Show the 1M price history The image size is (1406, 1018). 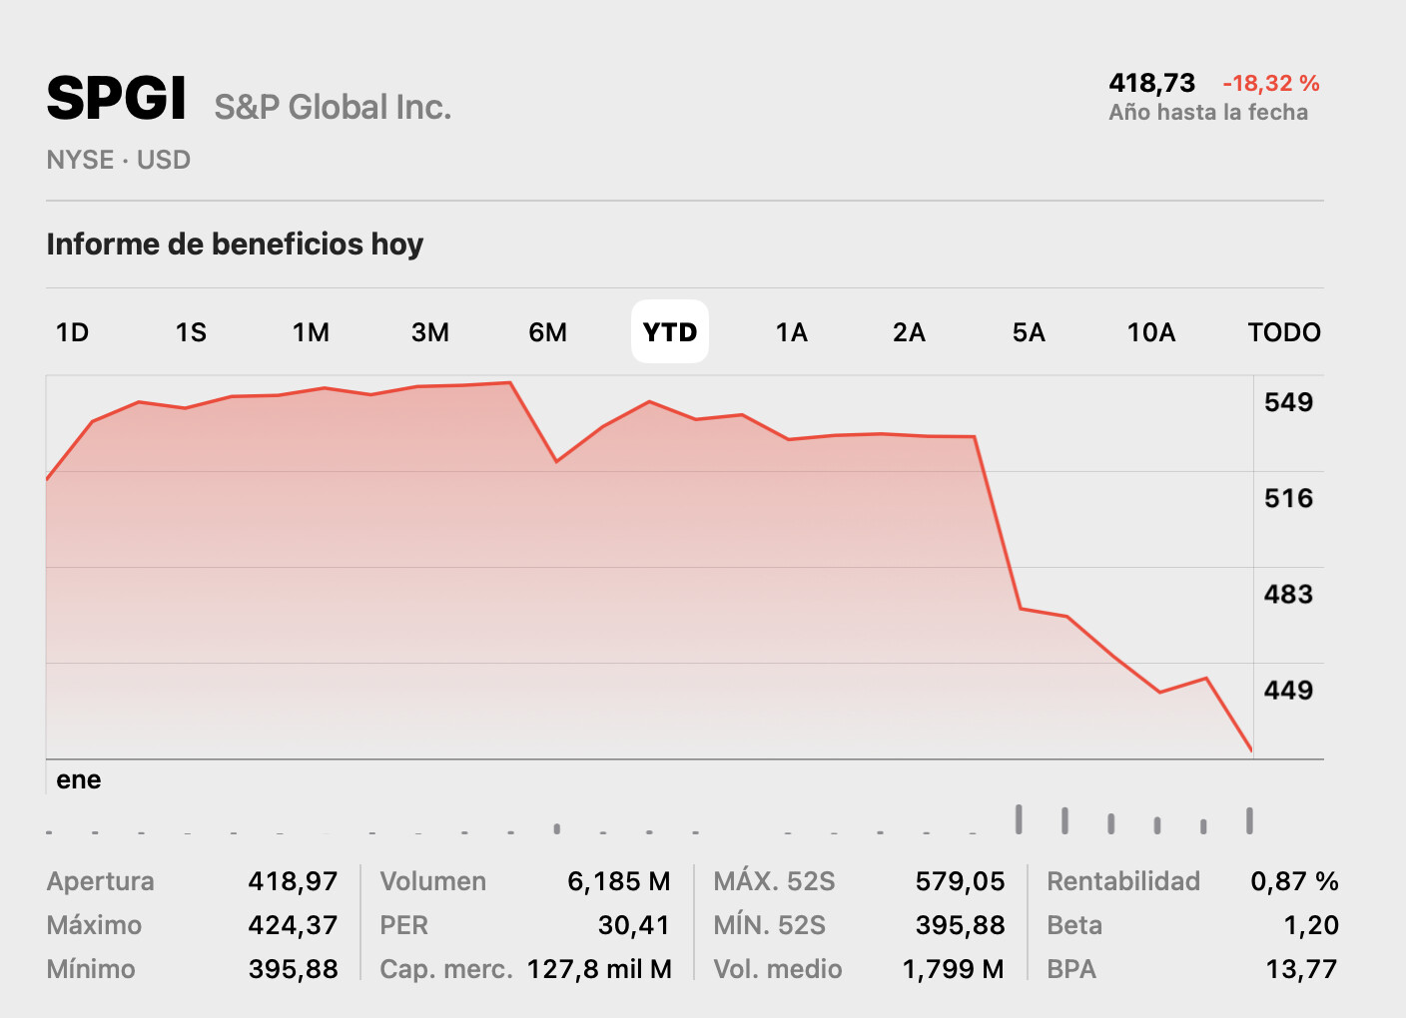tap(311, 332)
